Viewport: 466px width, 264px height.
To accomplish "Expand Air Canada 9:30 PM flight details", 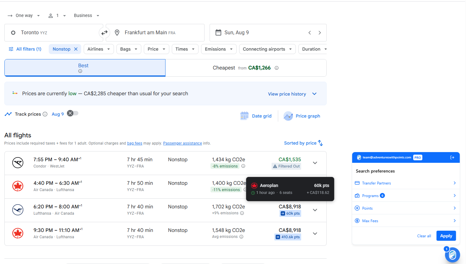I will pyautogui.click(x=315, y=234).
